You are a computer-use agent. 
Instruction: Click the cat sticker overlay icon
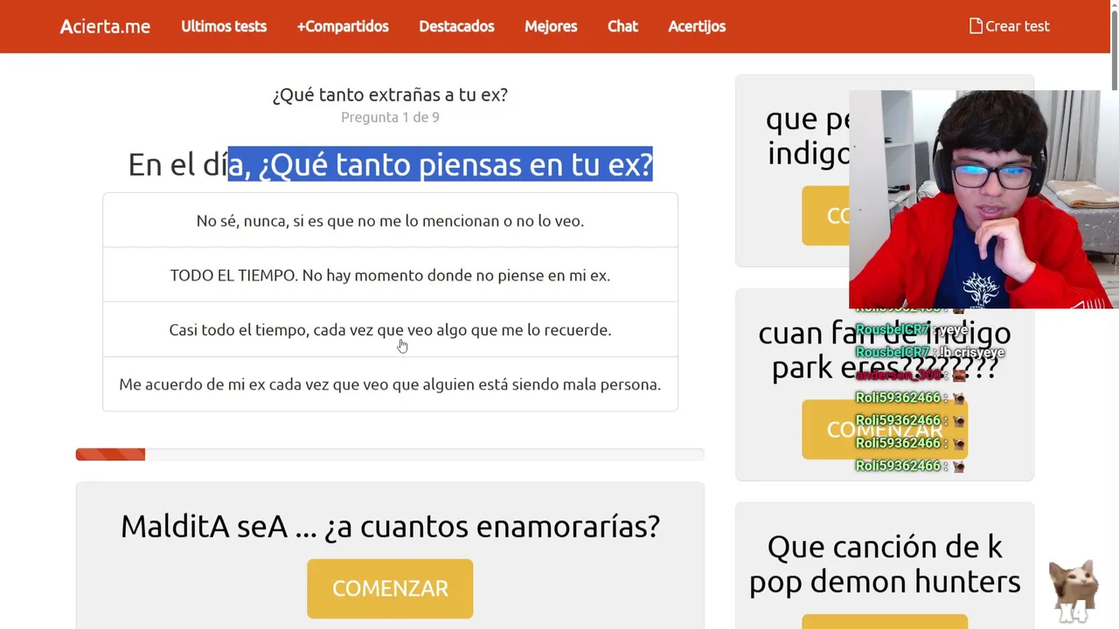[x=1073, y=591]
